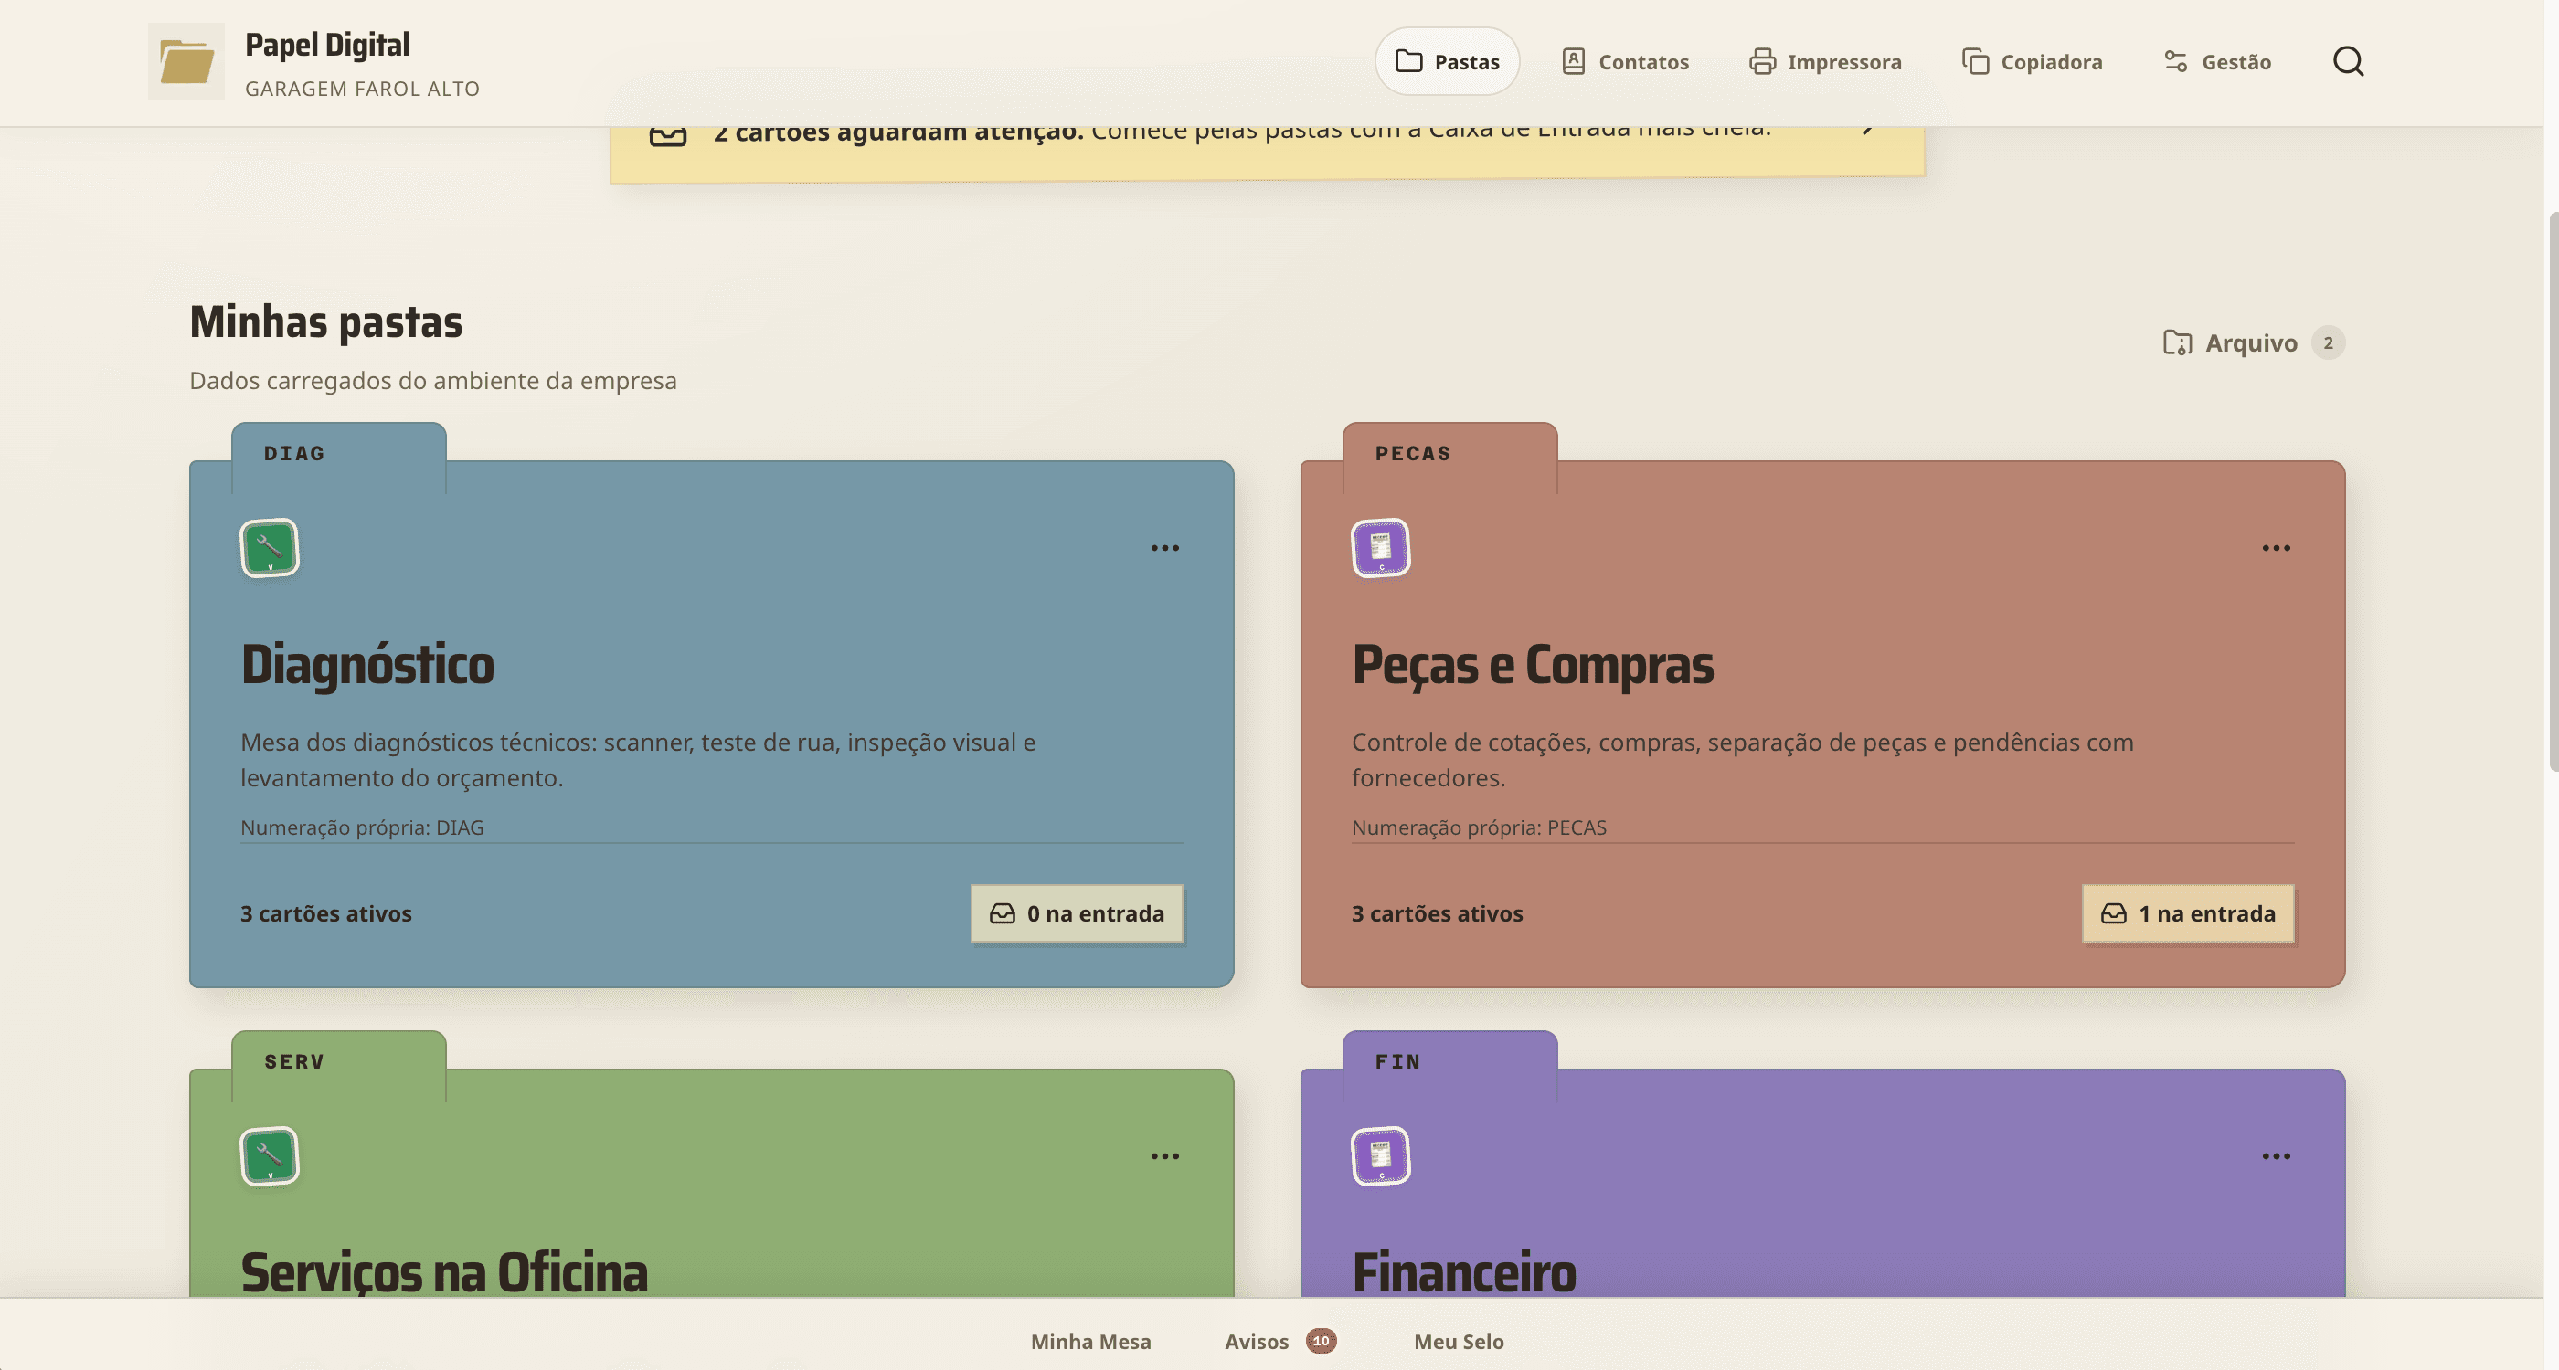
Task: Click the Peças e Compras receipt icon
Action: [1381, 547]
